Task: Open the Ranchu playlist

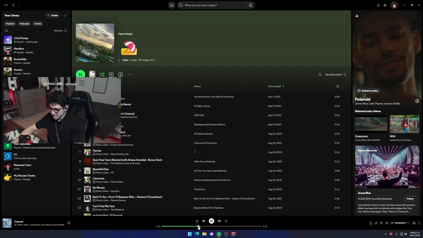Action: (36, 72)
